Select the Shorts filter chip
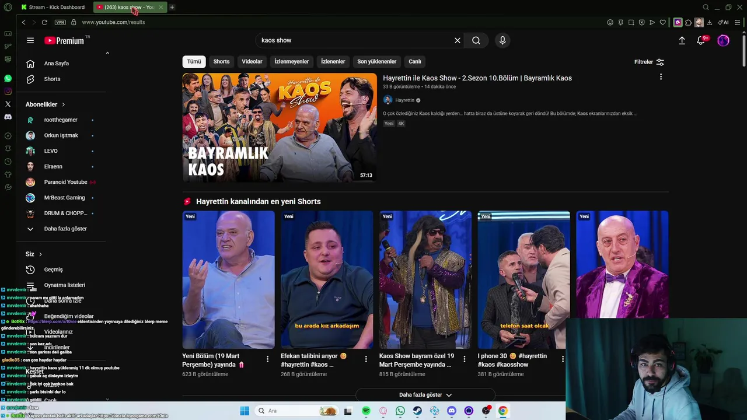The height and width of the screenshot is (420, 747). (221, 61)
